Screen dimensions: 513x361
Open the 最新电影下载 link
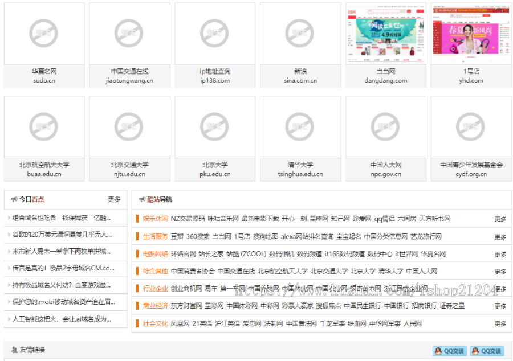260,219
